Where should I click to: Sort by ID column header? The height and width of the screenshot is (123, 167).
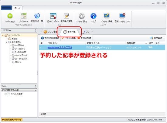click(x=43, y=43)
